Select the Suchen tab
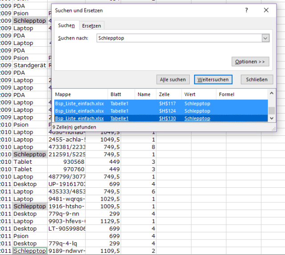The width and height of the screenshot is (285, 255). 66,26
